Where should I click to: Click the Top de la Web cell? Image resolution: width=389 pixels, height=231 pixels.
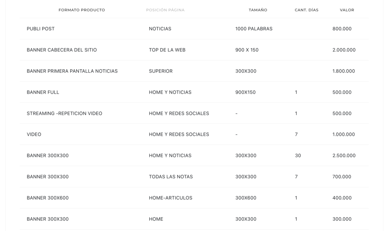click(x=167, y=50)
